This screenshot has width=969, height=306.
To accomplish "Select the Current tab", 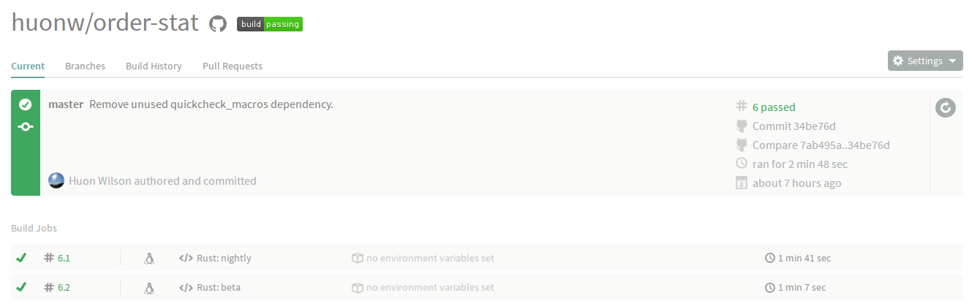I will (28, 66).
